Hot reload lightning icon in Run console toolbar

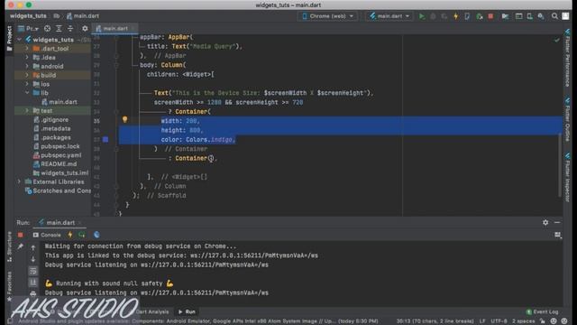(70, 235)
